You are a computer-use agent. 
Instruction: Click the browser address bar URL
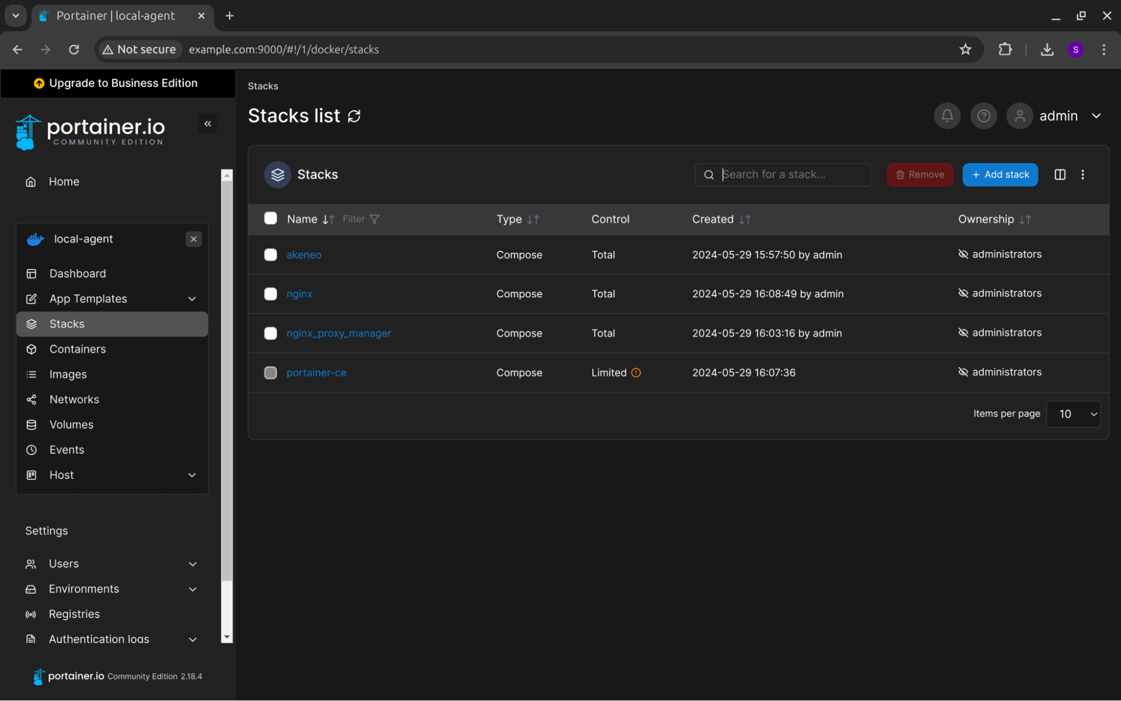click(x=284, y=49)
